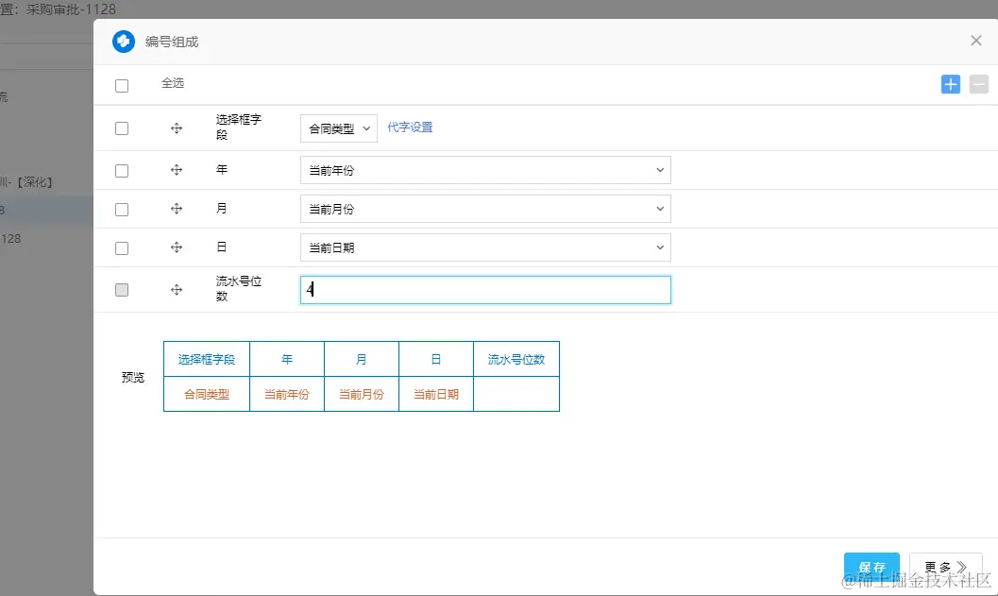The width and height of the screenshot is (998, 596).
Task: Open the 当前年份 dropdown
Action: [x=485, y=170]
